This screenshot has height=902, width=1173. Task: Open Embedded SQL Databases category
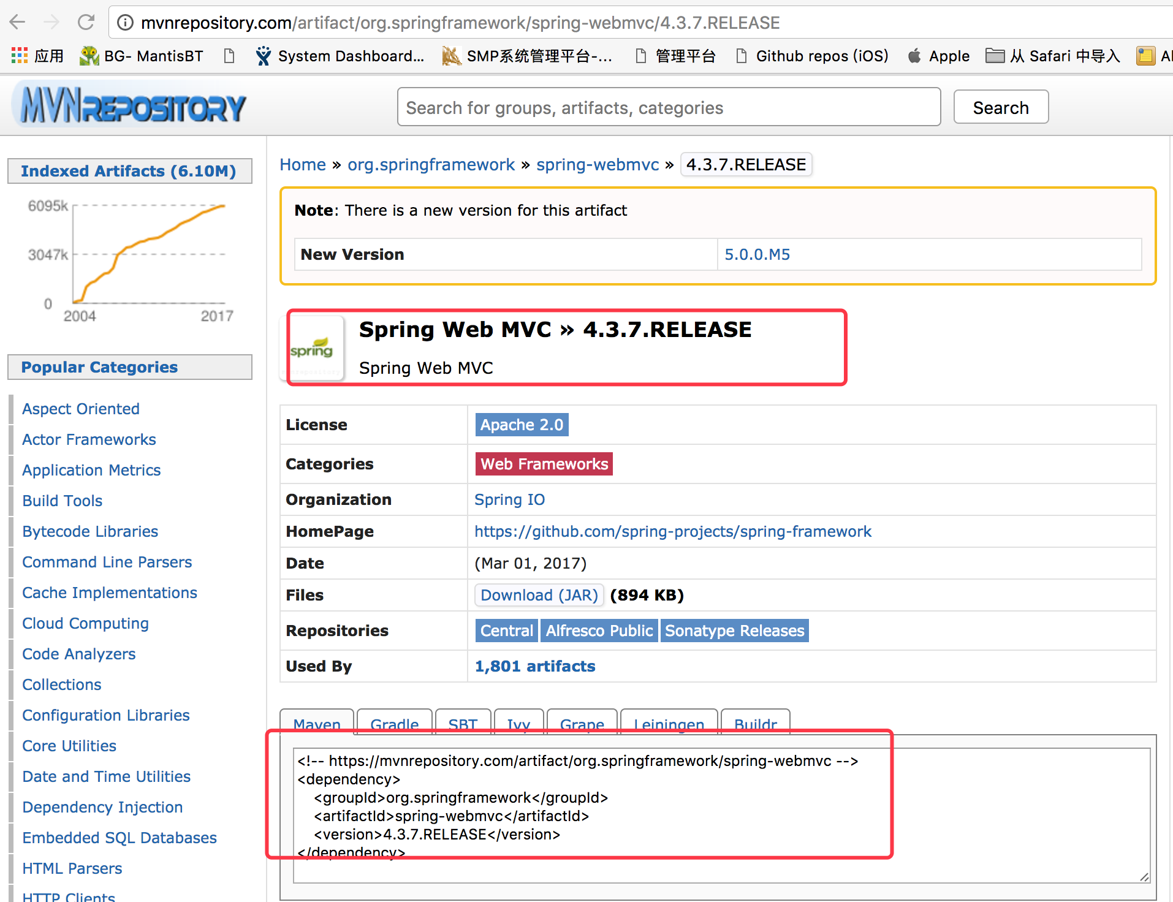pos(120,838)
